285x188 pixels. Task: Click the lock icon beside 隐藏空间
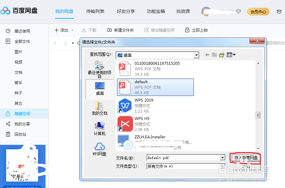point(8,114)
